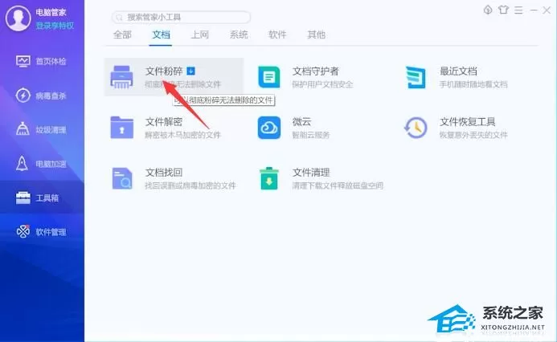Image resolution: width=557 pixels, height=342 pixels.
Task: Open the main menu hamburger icon
Action: [518, 10]
